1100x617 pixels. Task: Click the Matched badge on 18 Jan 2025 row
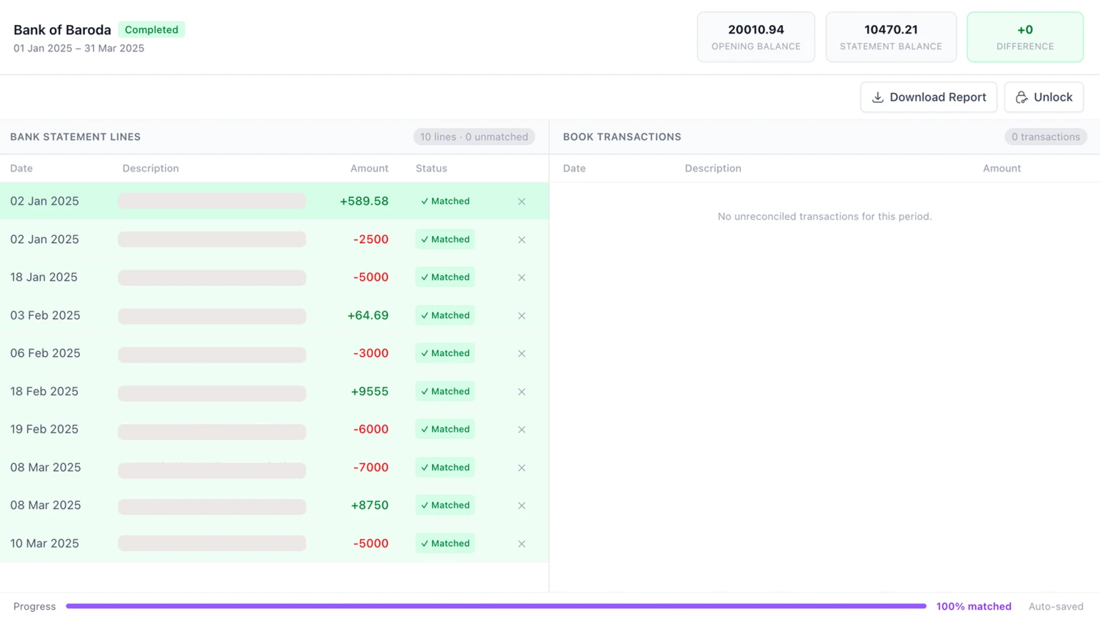click(445, 277)
